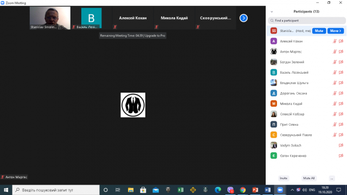The width and height of the screenshot is (347, 195).
Task: Click the Zoom icon in the taskbar
Action: coord(280,190)
